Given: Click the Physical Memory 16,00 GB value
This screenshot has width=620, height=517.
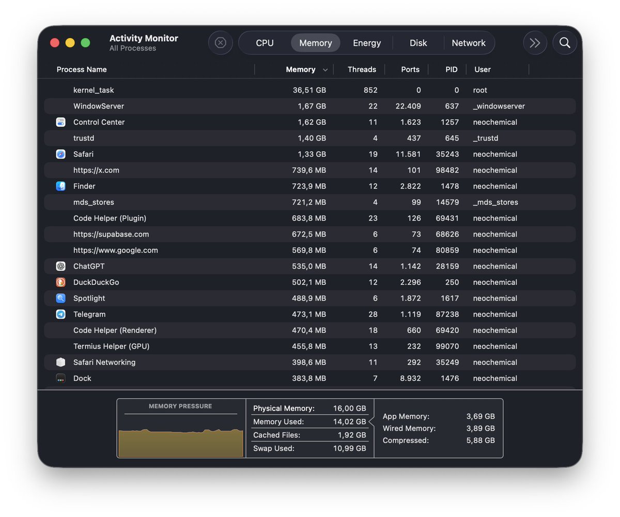Looking at the screenshot, I should [x=349, y=409].
